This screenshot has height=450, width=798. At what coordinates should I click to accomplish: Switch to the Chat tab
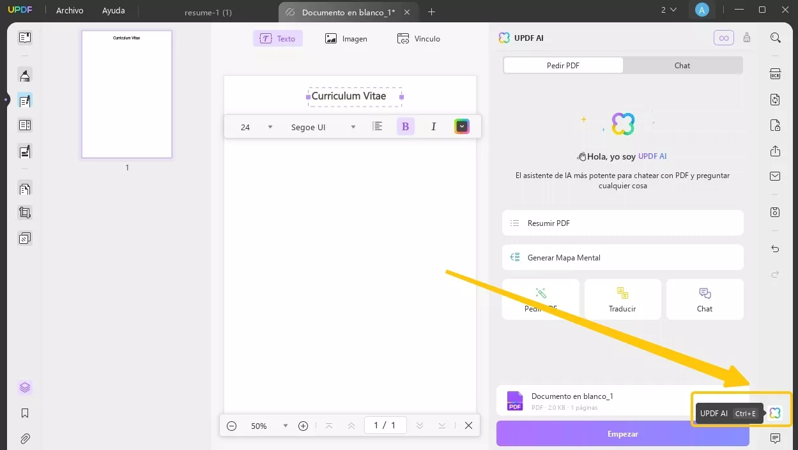point(682,65)
